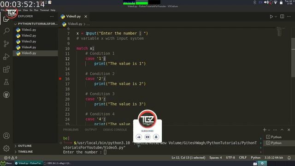Click the overlay YouTube subscribe icon
Image resolution: width=295 pixels, height=166 pixels.
[147, 137]
